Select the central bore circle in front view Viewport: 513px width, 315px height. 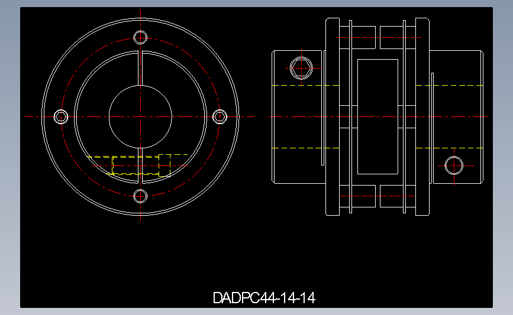[x=140, y=116]
